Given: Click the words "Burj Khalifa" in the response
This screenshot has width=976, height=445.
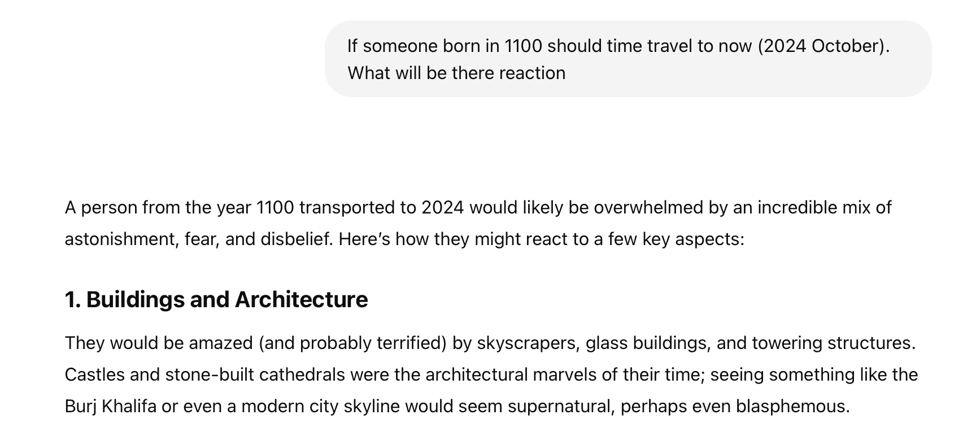Looking at the screenshot, I should [110, 407].
